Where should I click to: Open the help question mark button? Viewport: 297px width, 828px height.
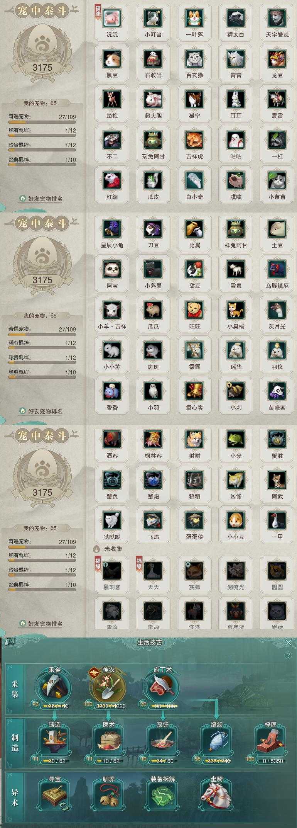click(x=288, y=655)
